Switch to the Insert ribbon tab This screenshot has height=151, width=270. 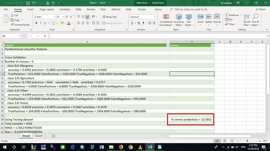click(30, 9)
